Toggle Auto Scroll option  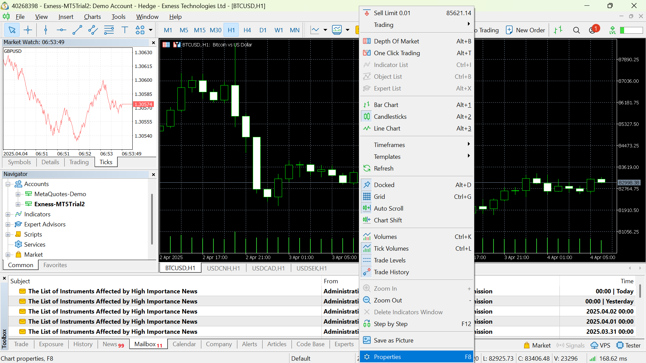coord(417,208)
